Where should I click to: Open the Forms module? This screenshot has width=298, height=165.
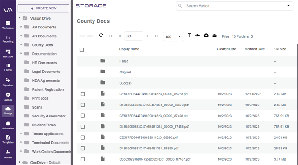8,67
